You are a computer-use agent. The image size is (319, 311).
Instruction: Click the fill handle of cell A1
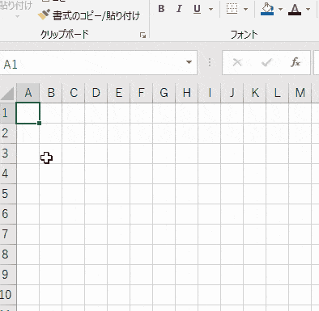(x=40, y=123)
